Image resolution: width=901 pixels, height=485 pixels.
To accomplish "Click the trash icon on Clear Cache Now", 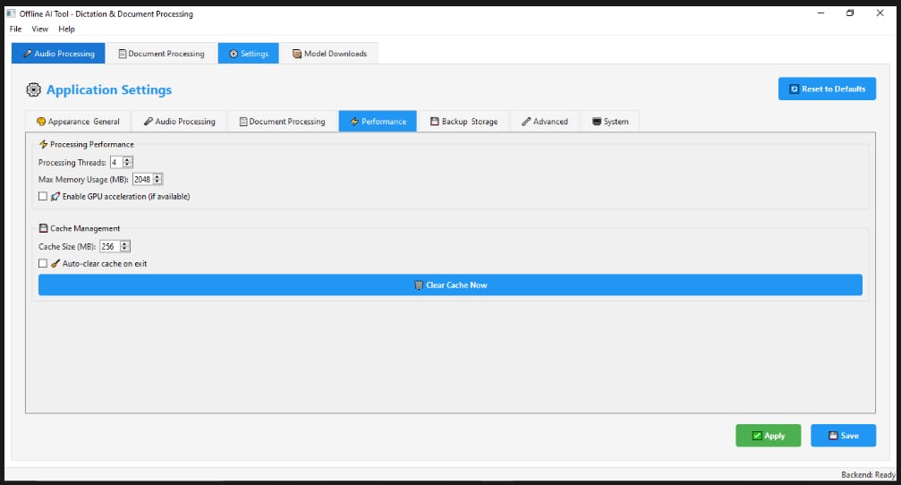I will coord(419,285).
